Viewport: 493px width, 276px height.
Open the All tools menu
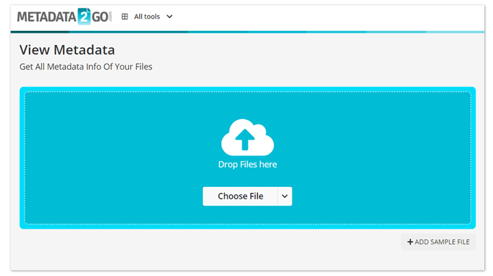coord(147,16)
